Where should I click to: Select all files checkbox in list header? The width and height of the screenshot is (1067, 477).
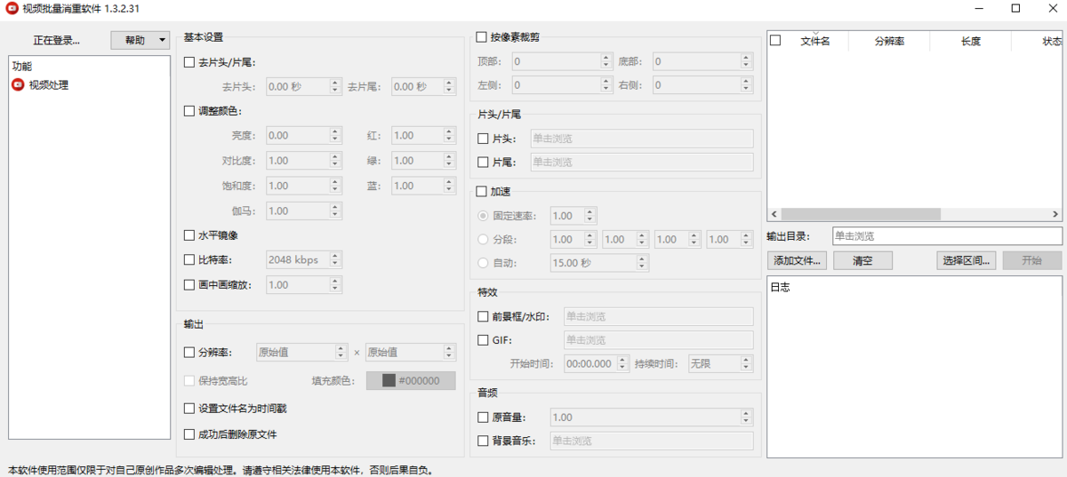775,41
